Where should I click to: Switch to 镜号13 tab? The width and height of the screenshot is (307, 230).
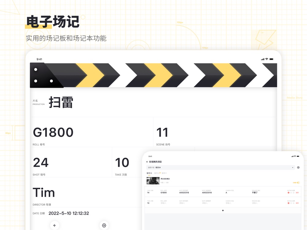click(x=149, y=173)
